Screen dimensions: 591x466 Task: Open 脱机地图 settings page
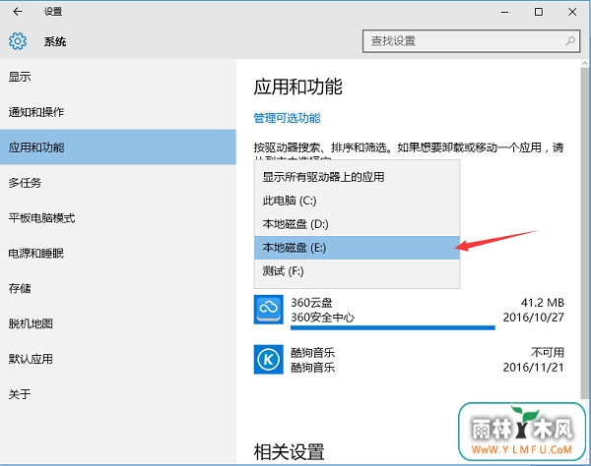118,323
